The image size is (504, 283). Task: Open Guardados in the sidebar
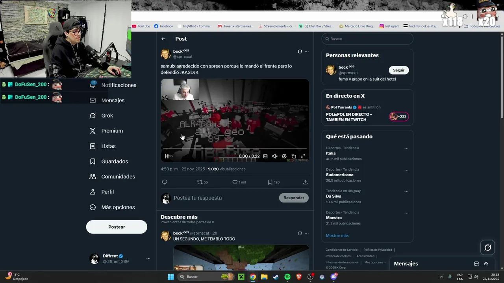pyautogui.click(x=109, y=162)
